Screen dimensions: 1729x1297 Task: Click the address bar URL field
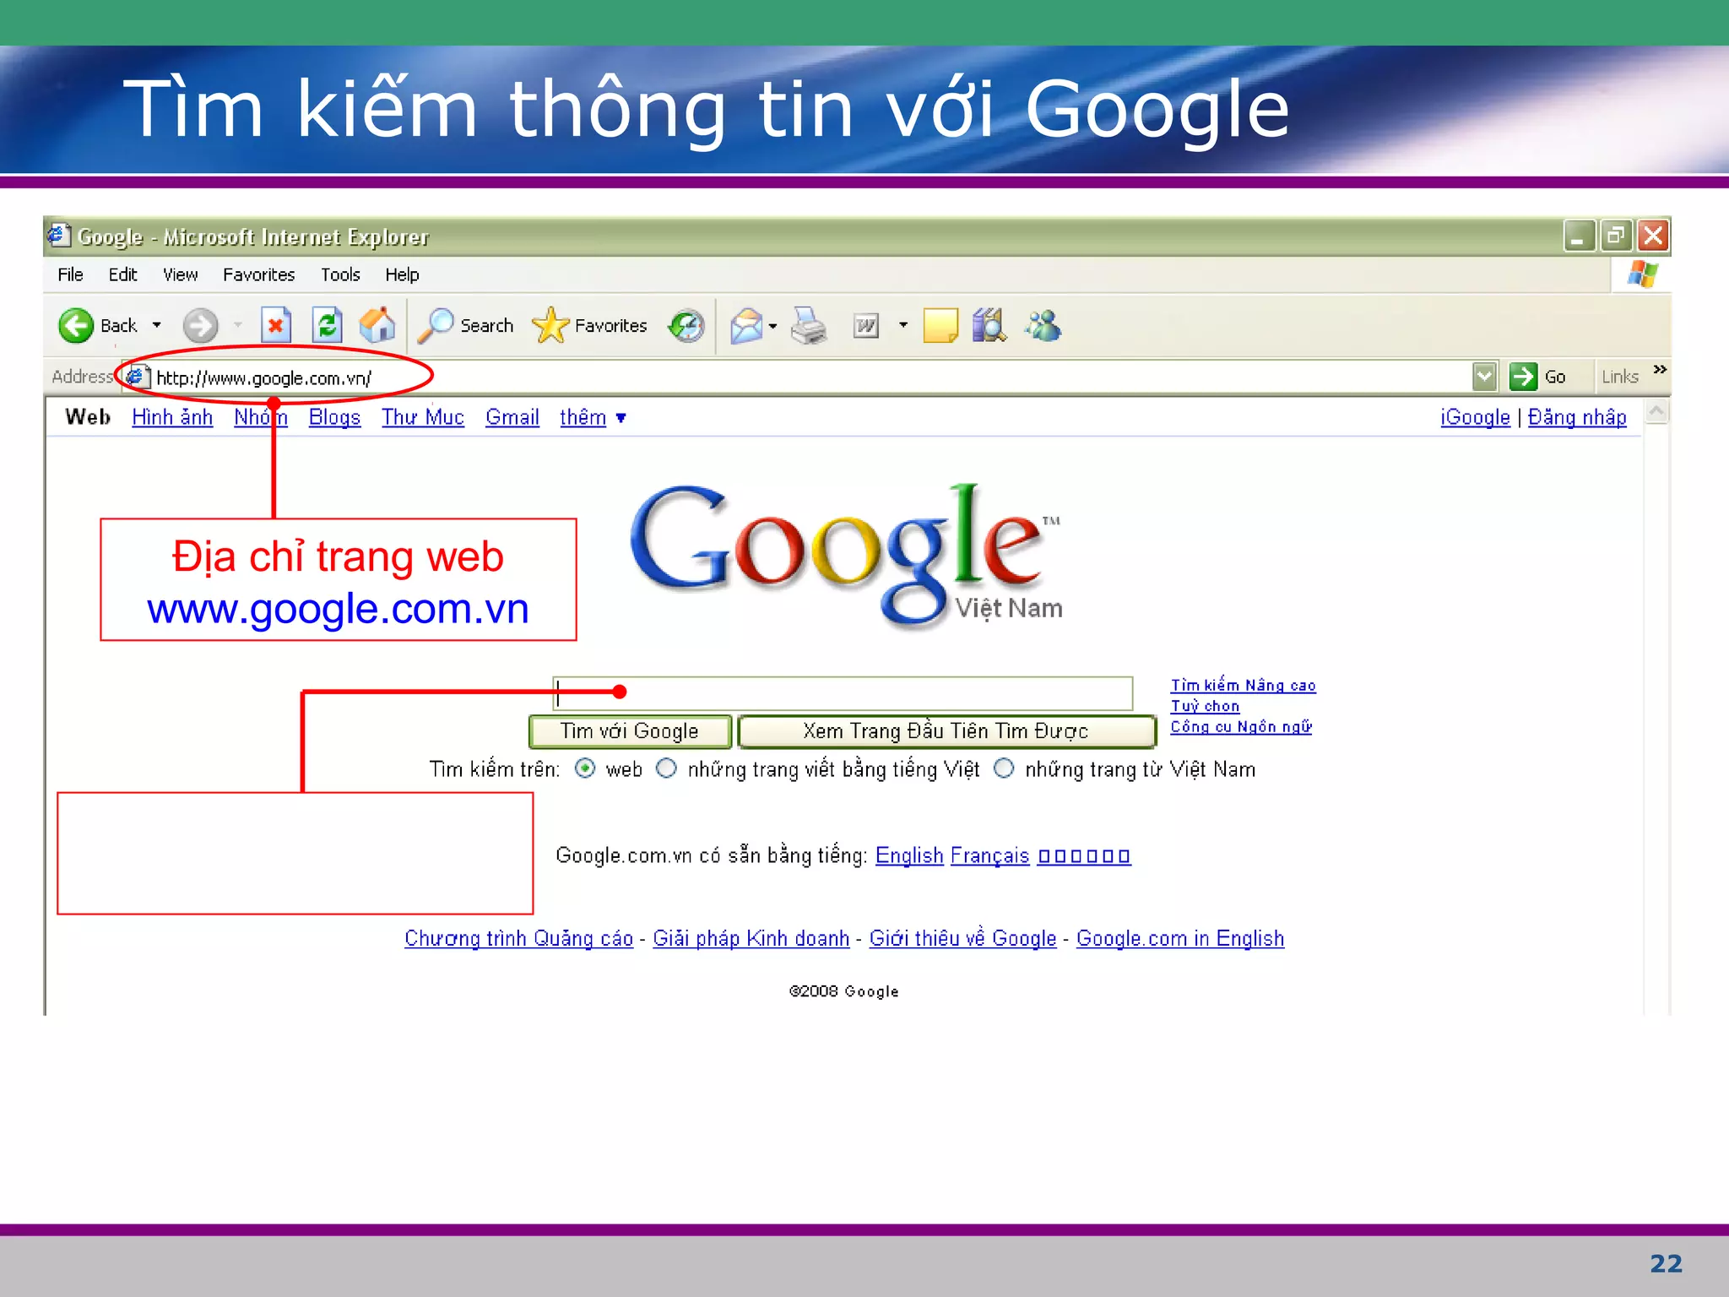point(810,377)
